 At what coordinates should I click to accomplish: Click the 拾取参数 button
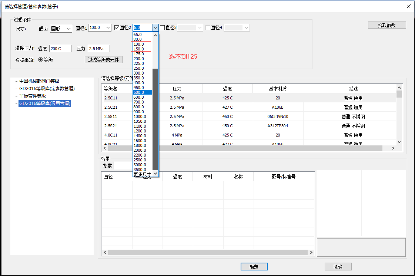(x=387, y=25)
